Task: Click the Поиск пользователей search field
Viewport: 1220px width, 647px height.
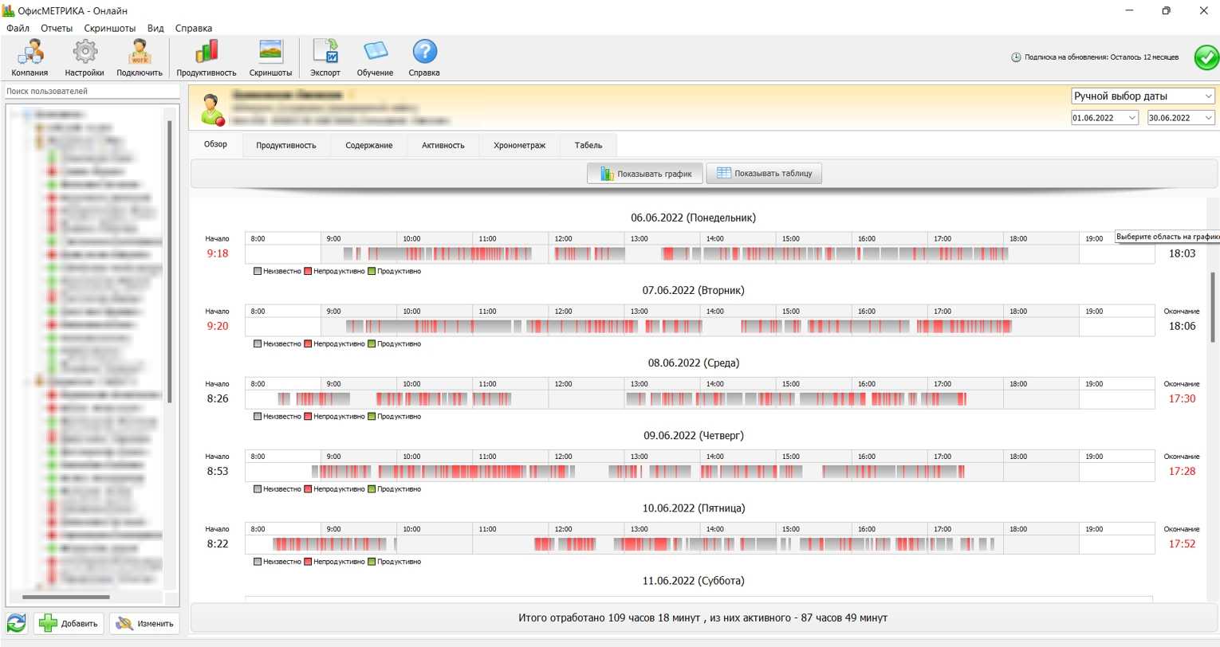Action: (92, 92)
